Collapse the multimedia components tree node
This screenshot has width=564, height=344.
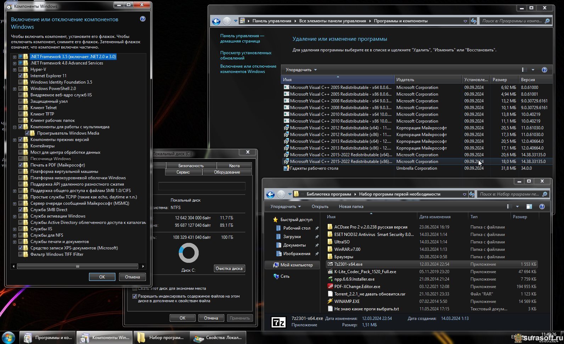(15, 127)
